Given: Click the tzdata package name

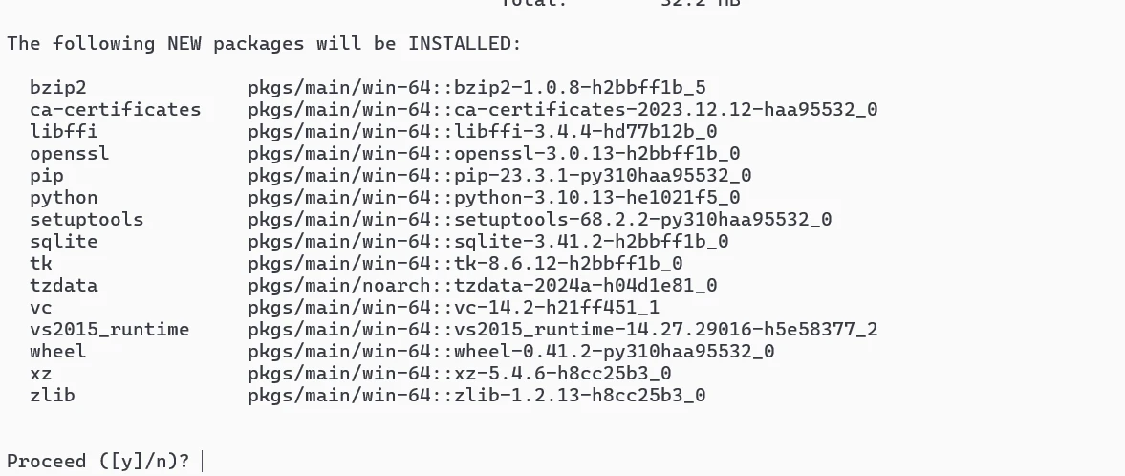Looking at the screenshot, I should point(63,286).
